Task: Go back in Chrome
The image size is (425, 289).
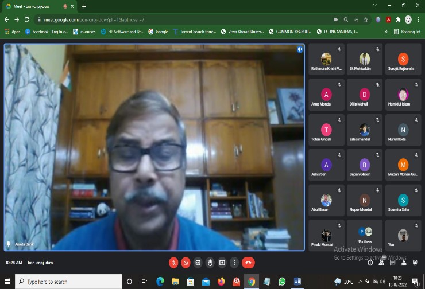Action: tap(7, 19)
